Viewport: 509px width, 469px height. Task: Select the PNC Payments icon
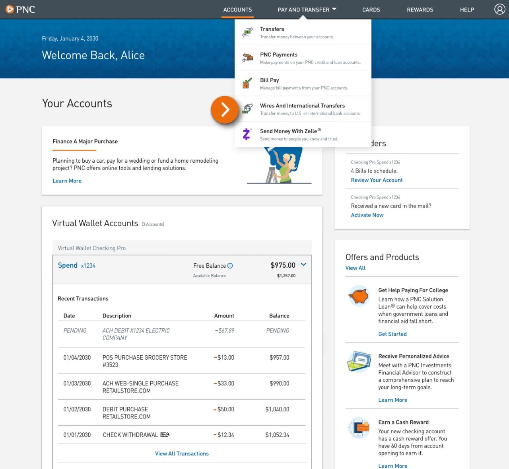click(247, 58)
